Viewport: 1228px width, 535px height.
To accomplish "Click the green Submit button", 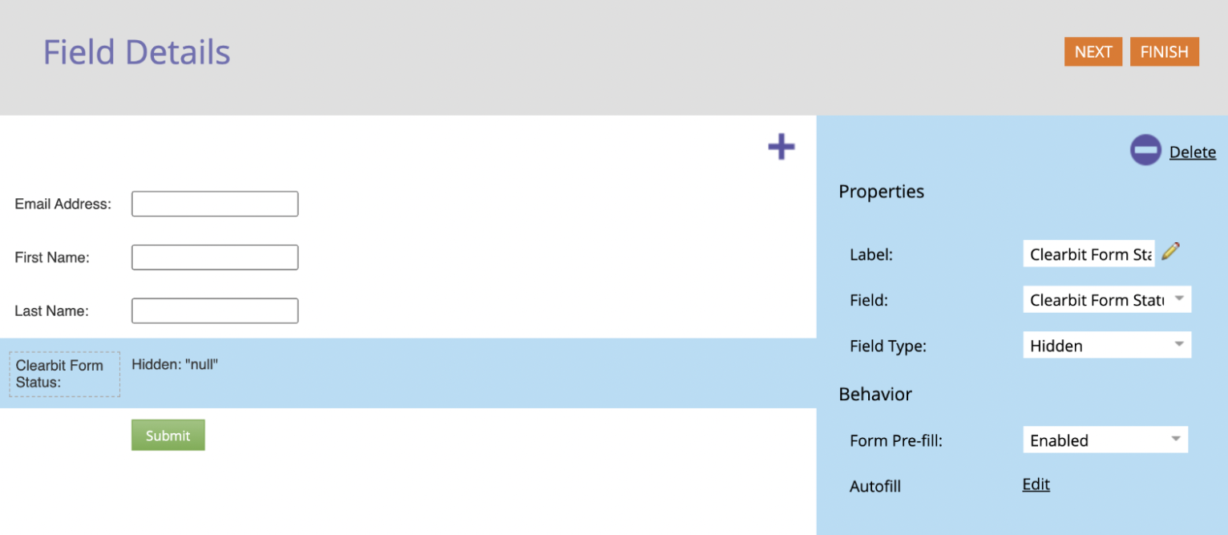I will pyautogui.click(x=168, y=435).
